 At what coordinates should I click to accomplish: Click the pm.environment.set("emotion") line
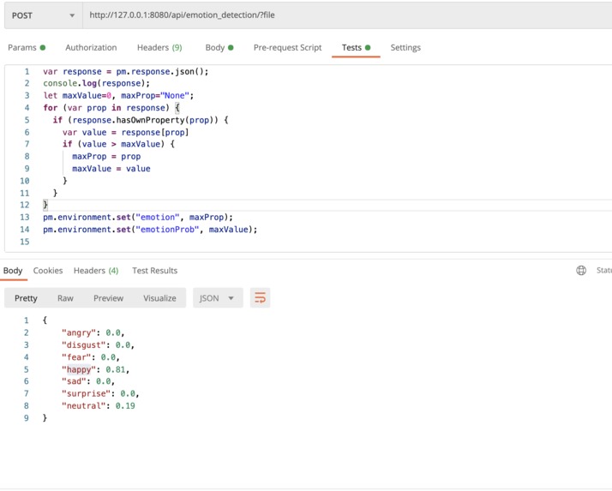pyautogui.click(x=138, y=217)
